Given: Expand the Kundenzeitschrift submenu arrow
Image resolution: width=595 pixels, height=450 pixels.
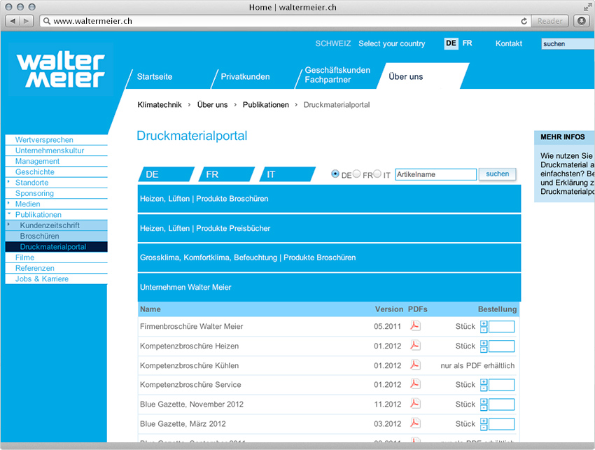Looking at the screenshot, I should pyautogui.click(x=8, y=224).
